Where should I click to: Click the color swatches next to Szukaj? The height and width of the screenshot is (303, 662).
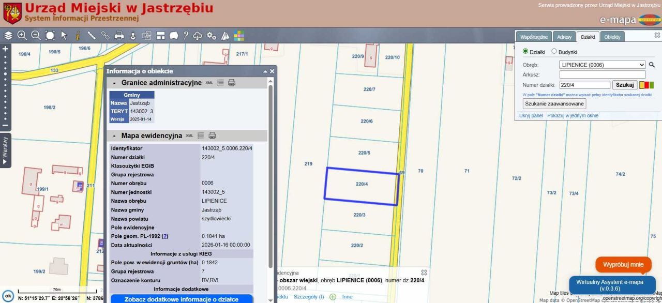pyautogui.click(x=646, y=85)
